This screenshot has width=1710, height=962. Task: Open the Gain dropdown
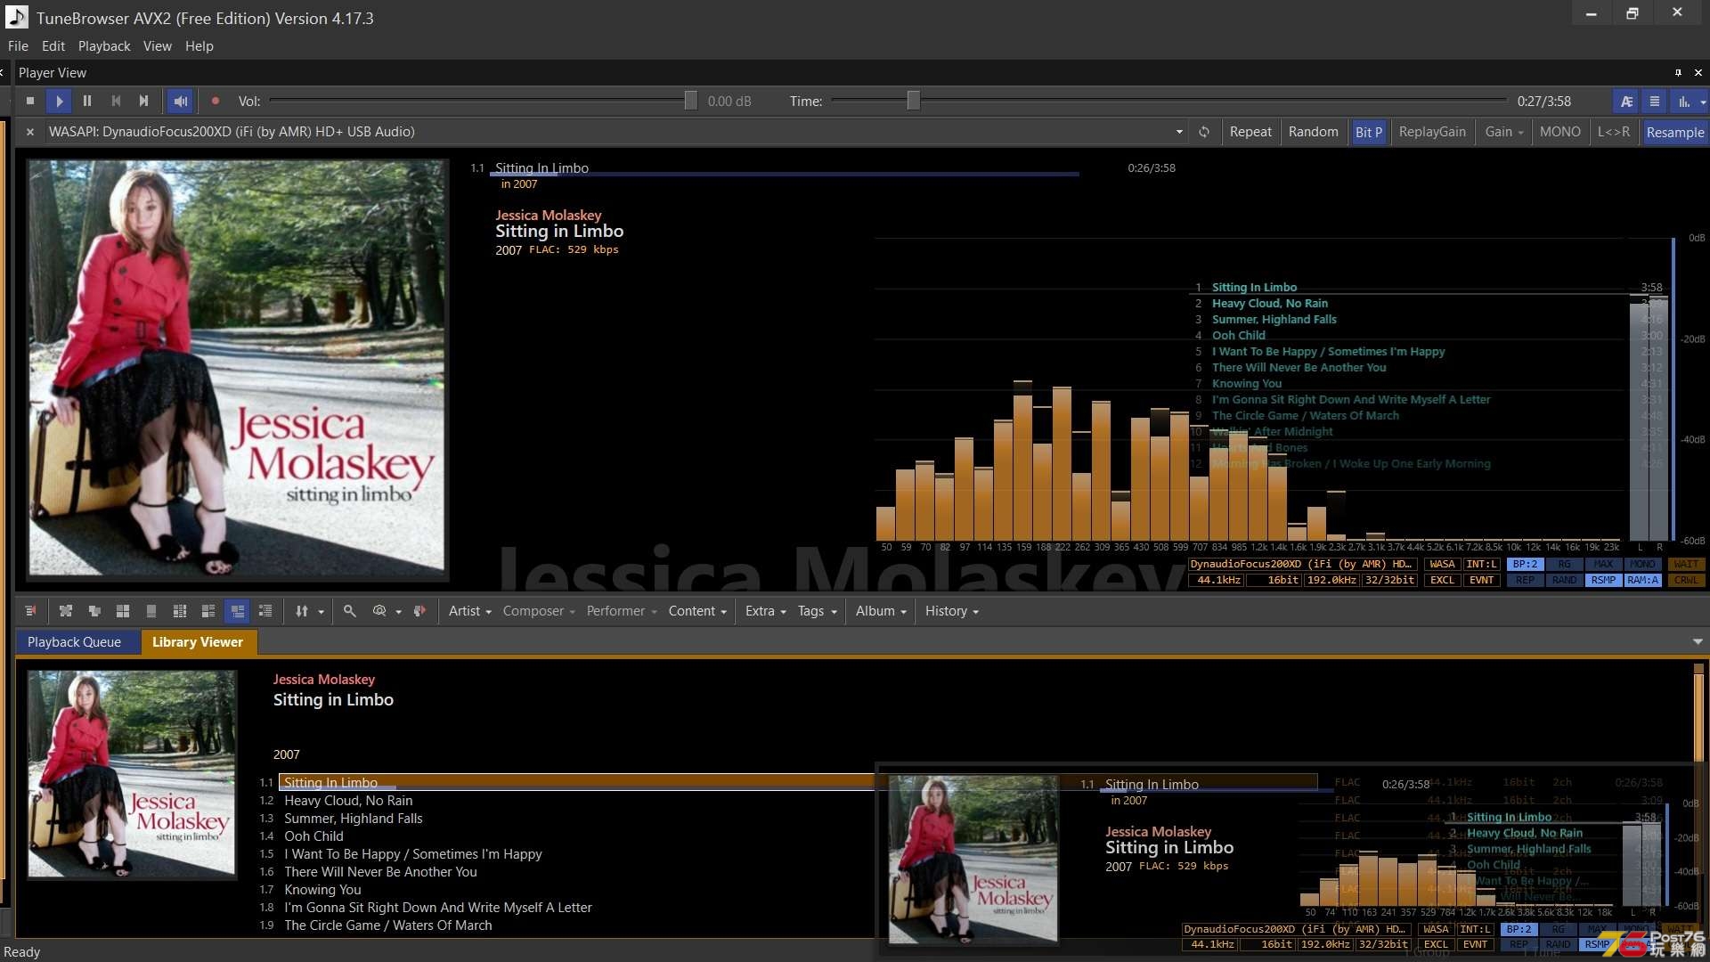pyautogui.click(x=1504, y=132)
